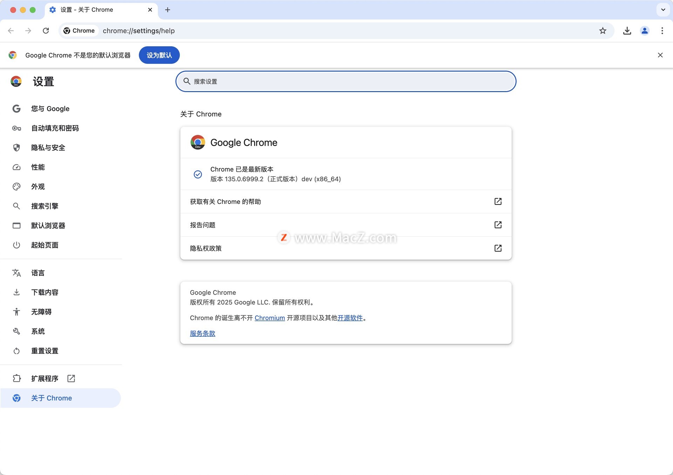This screenshot has width=673, height=475.
Task: Open a new tab with the plus icon
Action: point(168,10)
